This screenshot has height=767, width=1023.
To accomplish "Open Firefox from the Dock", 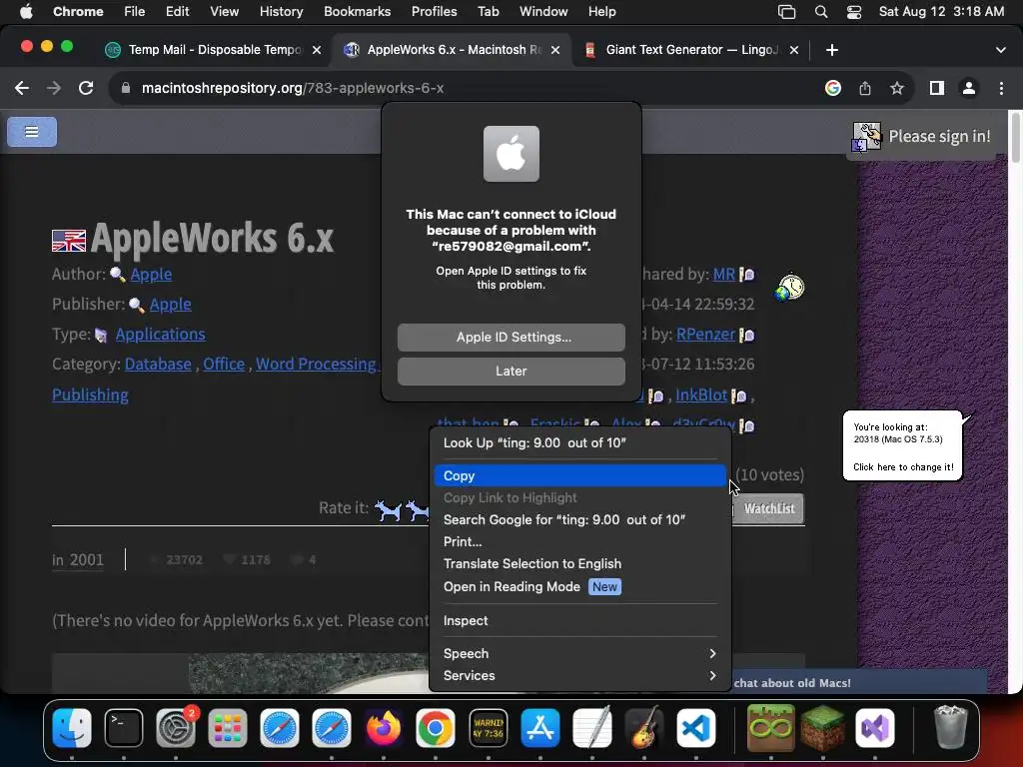I will click(384, 728).
